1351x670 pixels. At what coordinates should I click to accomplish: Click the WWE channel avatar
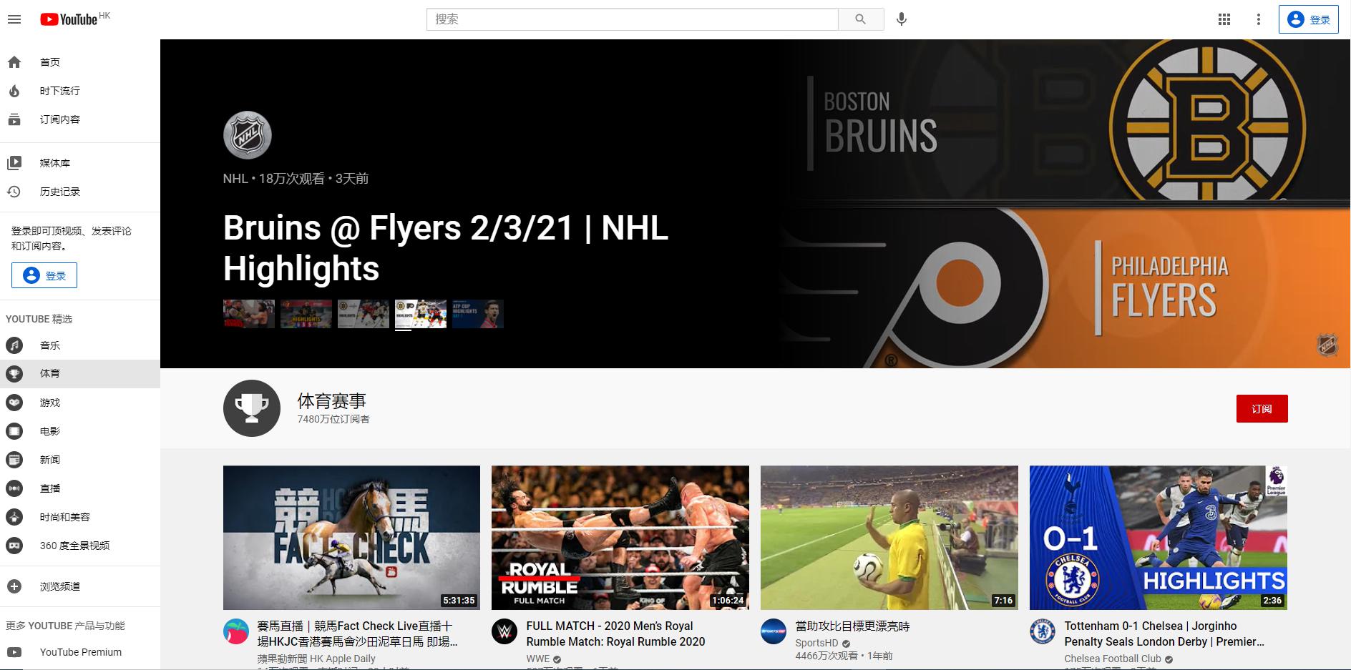(504, 631)
